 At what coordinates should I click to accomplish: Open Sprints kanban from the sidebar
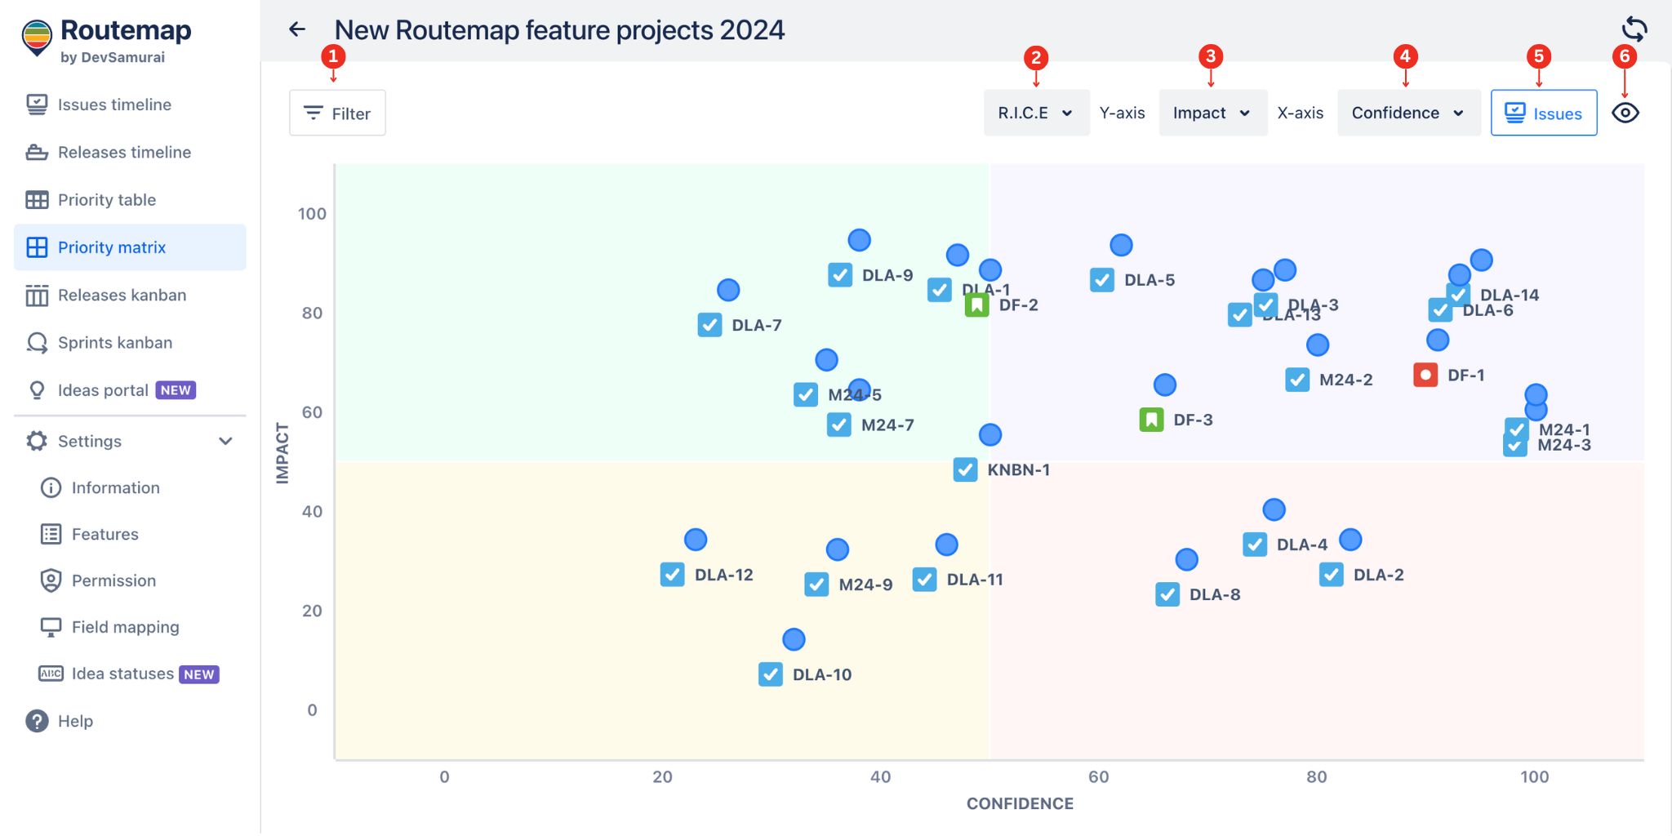[38, 342]
